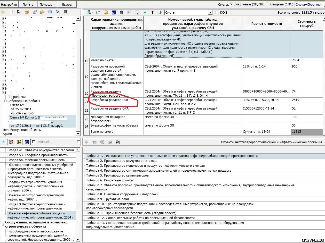Open Таблица 8. Очистные сооружения и водоблоки

pos(122,194)
